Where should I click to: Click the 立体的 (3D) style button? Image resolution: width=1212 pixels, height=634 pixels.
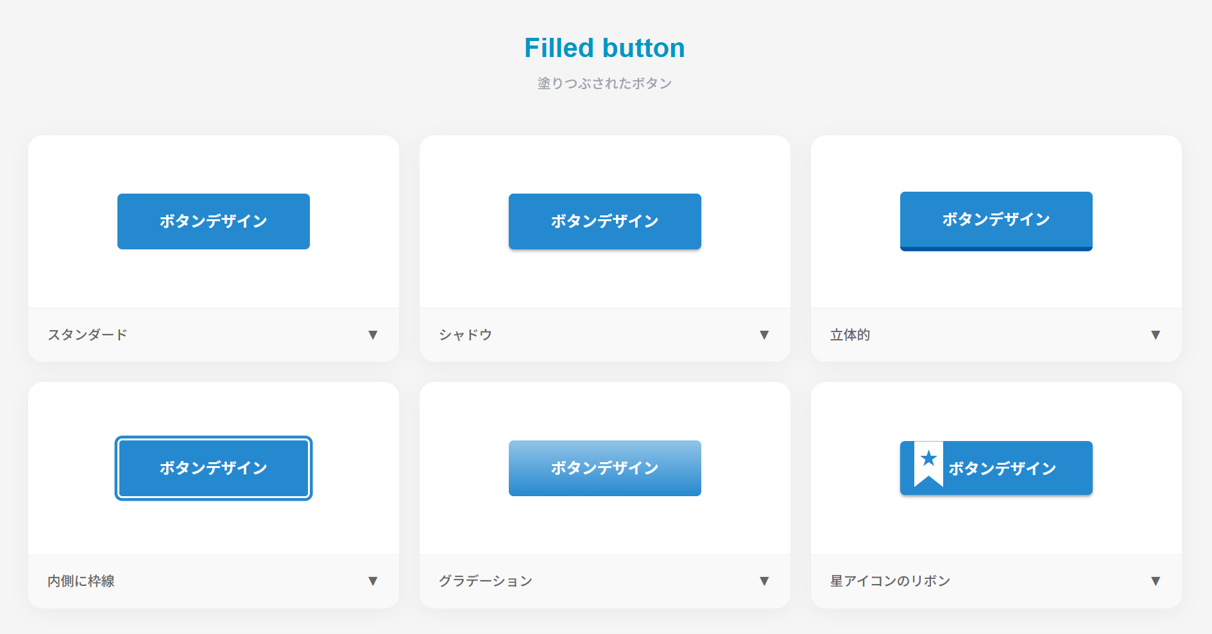996,219
